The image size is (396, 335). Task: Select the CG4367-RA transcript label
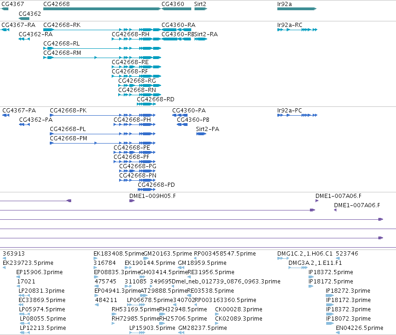(x=19, y=25)
